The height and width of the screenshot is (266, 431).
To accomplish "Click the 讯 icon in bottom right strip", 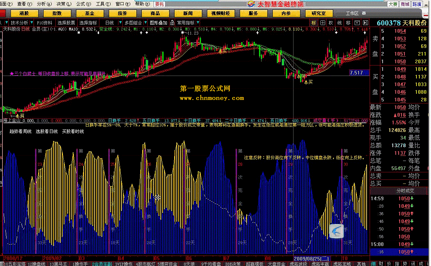I will click(x=413, y=263).
